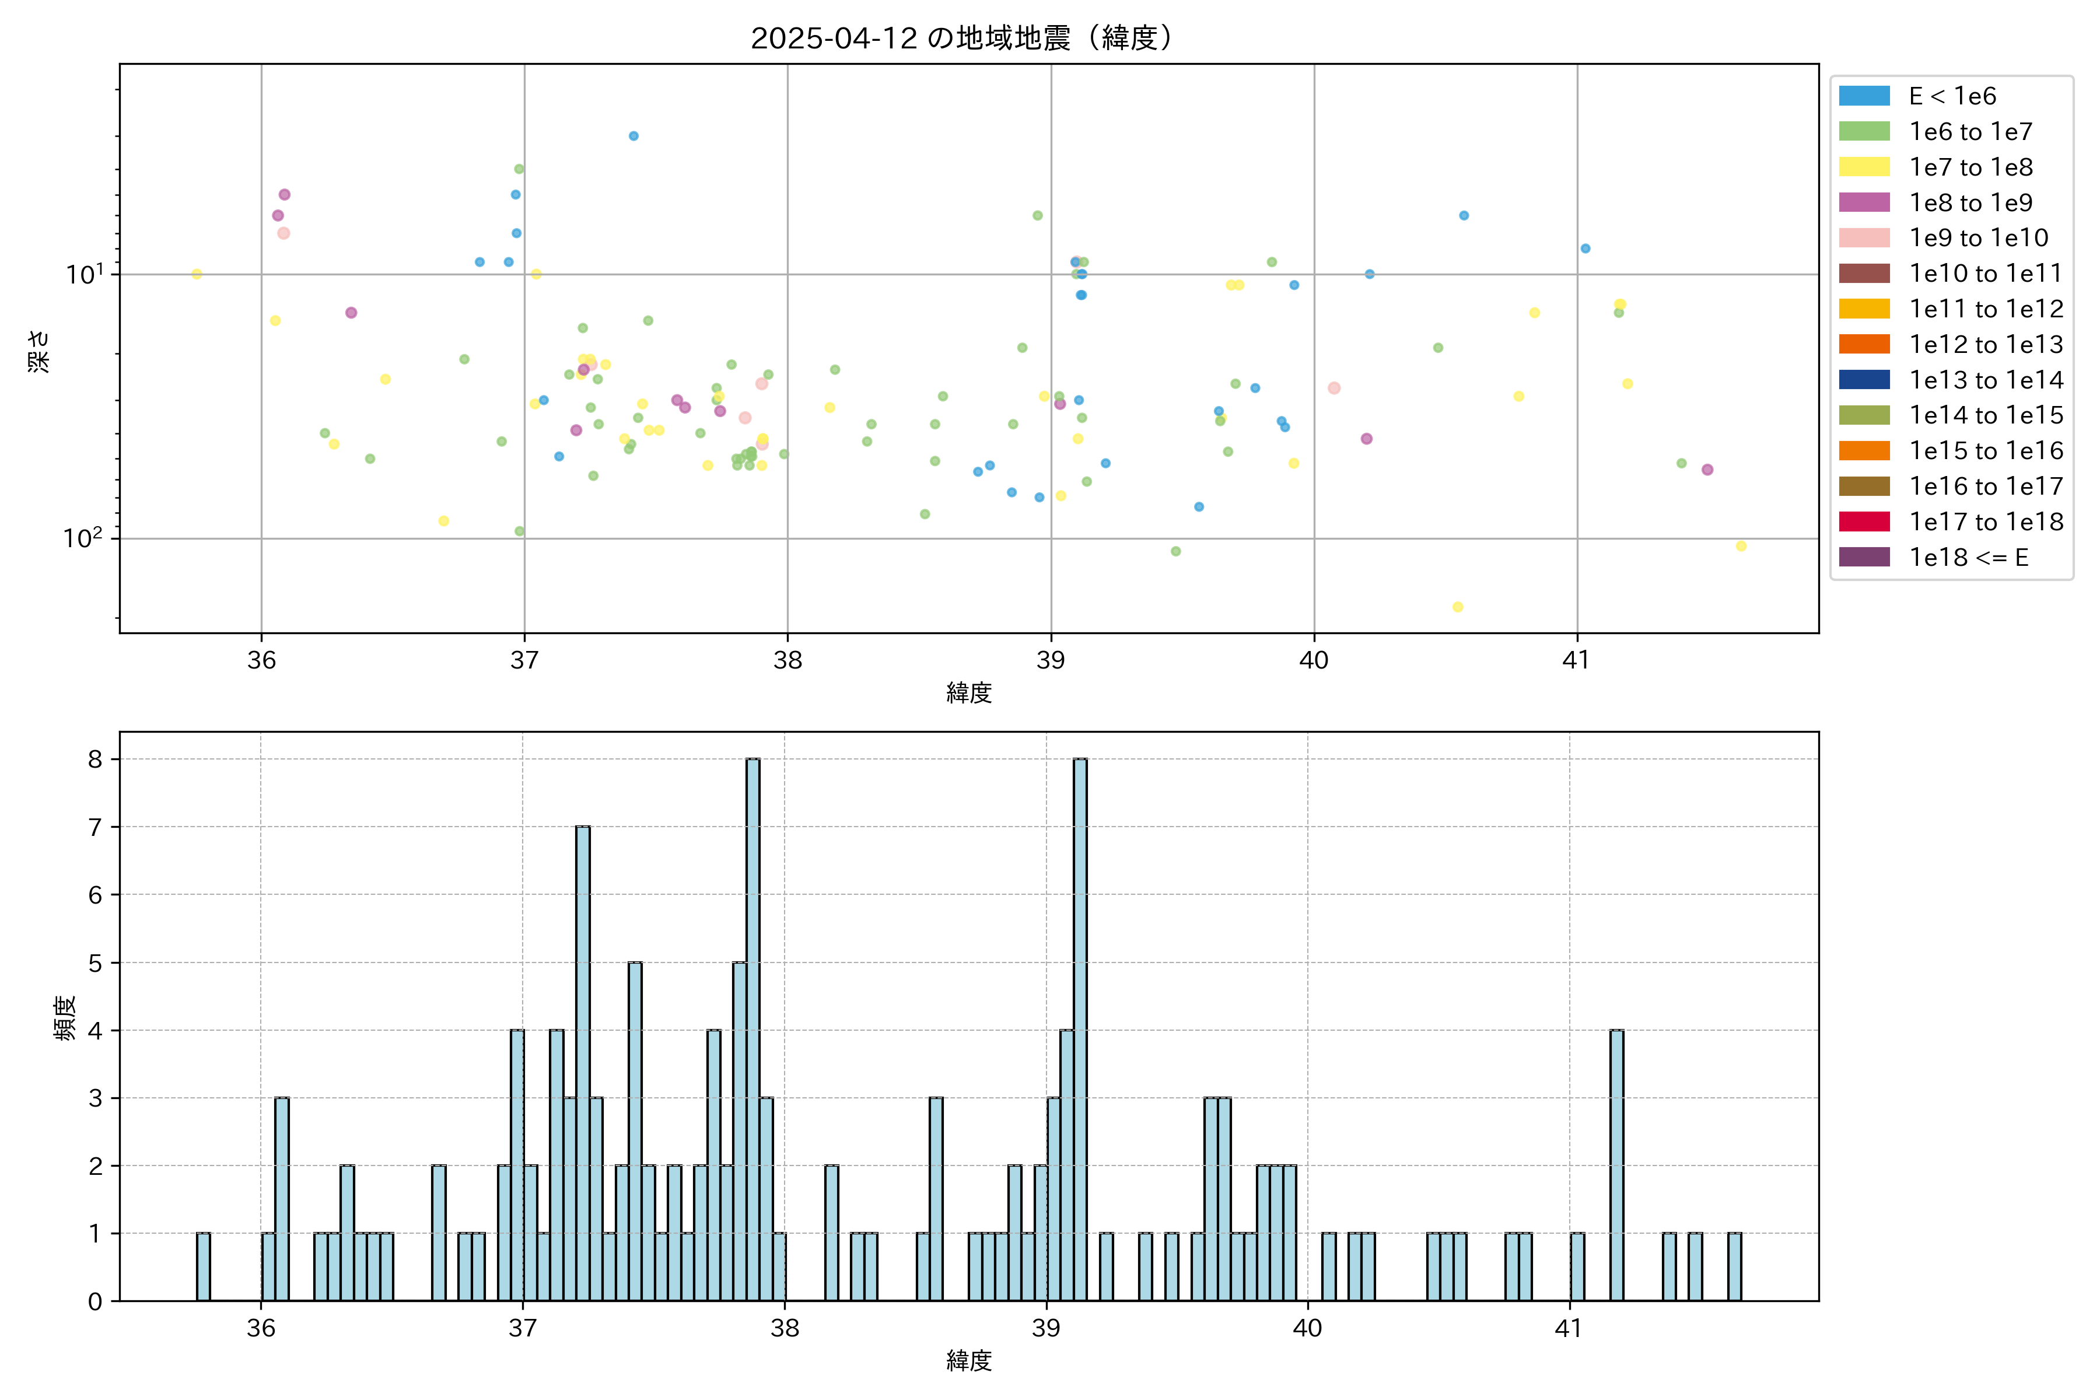
Task: Click the 1e11 to 1e12 legend swatch
Action: pos(1863,309)
